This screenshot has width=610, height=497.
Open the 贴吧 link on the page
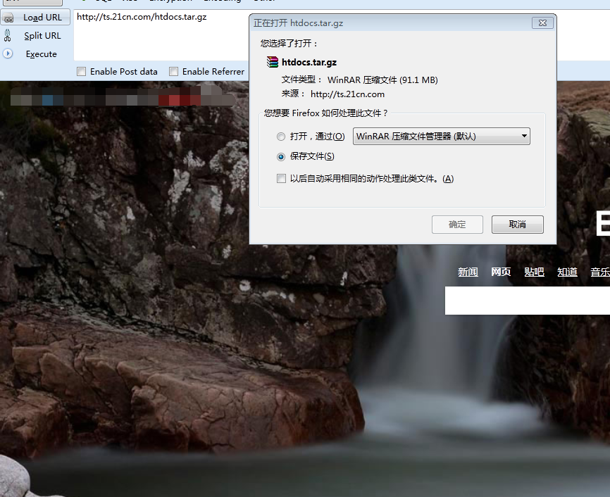coord(534,272)
